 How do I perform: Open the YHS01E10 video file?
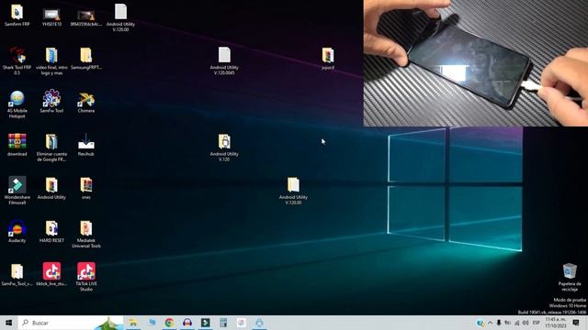[x=51, y=16]
